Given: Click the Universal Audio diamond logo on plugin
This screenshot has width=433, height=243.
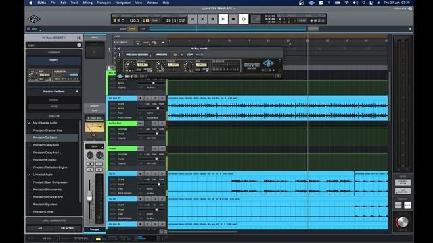Looking at the screenshot, I should tap(268, 63).
